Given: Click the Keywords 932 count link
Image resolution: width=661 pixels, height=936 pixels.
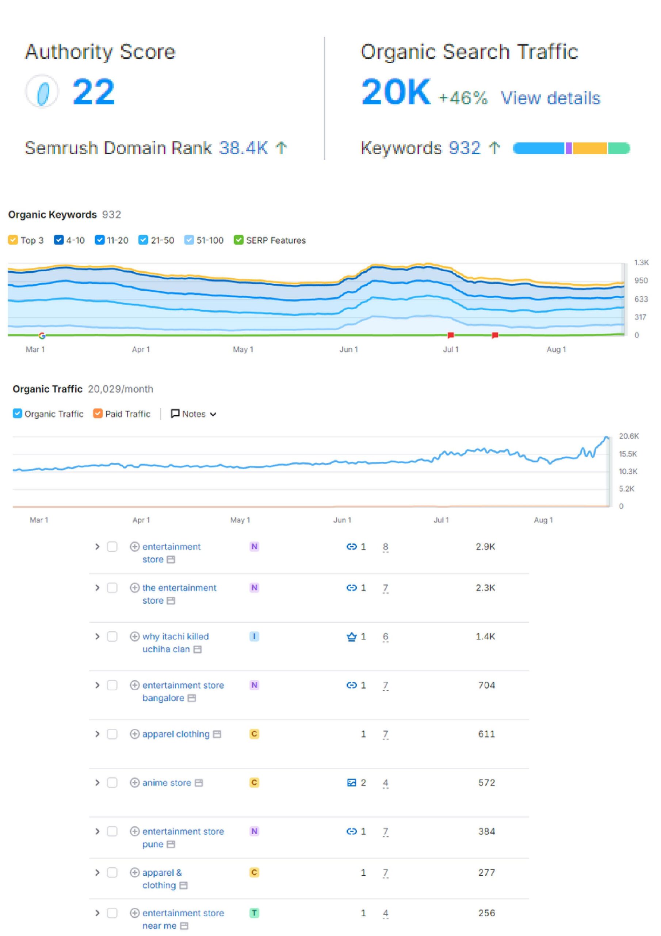Looking at the screenshot, I should point(465,148).
